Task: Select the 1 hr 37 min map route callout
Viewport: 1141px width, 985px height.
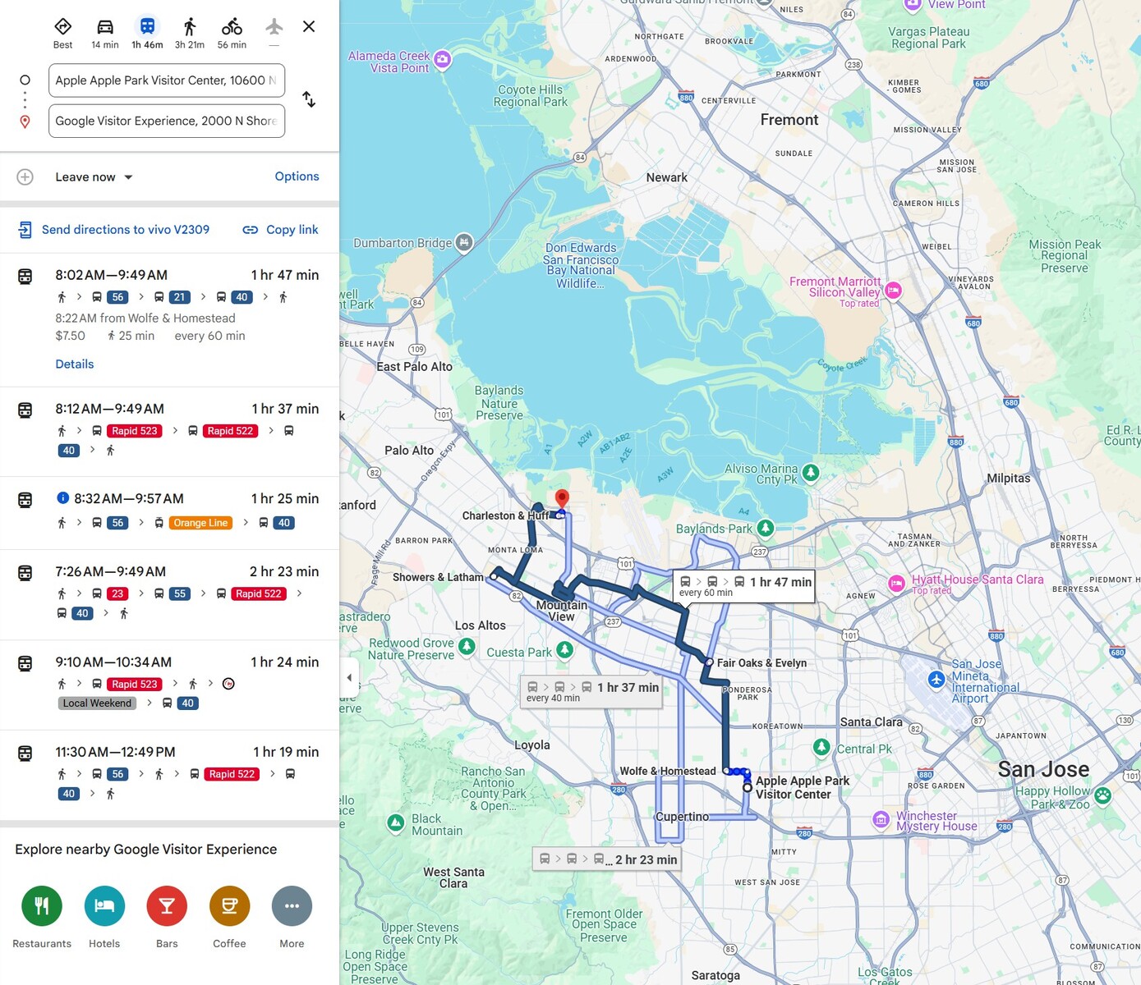Action: coord(591,692)
